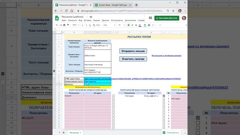Viewport: 240px width, 135px height.
Task: Click the browser home icon
Action: point(72,11)
